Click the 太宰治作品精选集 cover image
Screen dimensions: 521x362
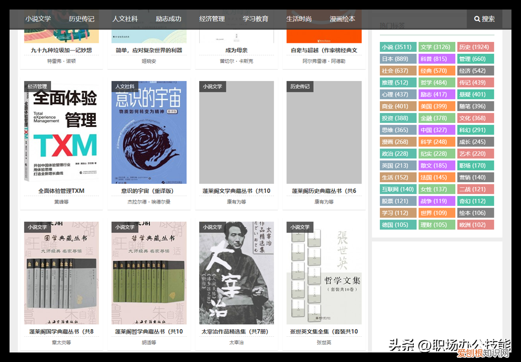point(236,272)
